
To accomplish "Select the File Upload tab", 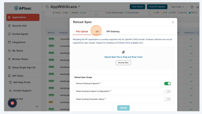I will (x=82, y=32).
